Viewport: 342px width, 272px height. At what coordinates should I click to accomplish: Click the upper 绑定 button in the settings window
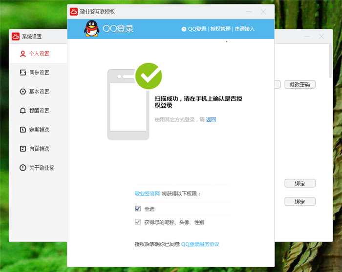click(x=300, y=183)
